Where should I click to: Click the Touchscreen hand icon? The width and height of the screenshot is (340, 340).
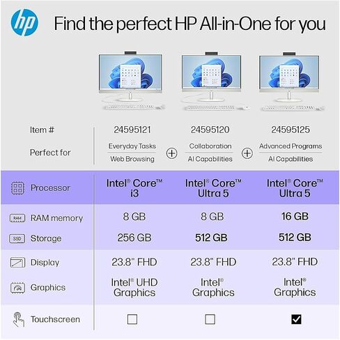click(18, 320)
